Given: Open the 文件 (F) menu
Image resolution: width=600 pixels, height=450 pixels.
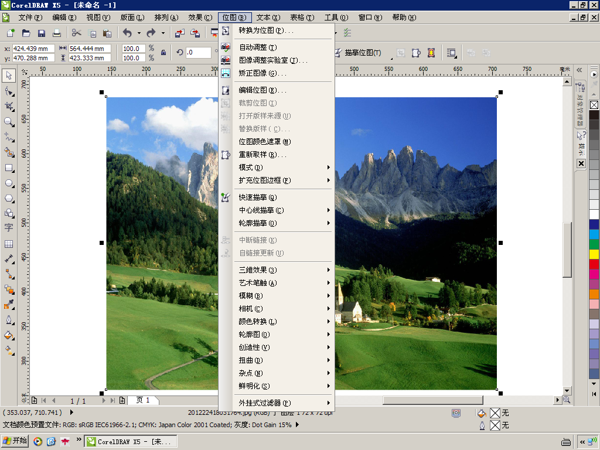Looking at the screenshot, I should pyautogui.click(x=30, y=18).
